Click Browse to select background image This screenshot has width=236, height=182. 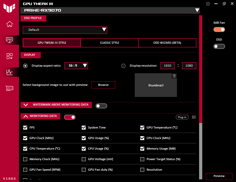pos(103,85)
